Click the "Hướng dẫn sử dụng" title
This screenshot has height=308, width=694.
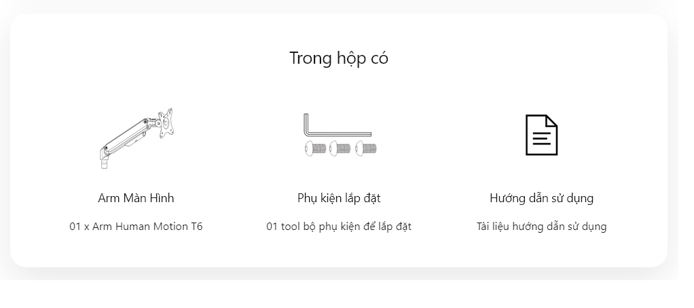pos(541,198)
